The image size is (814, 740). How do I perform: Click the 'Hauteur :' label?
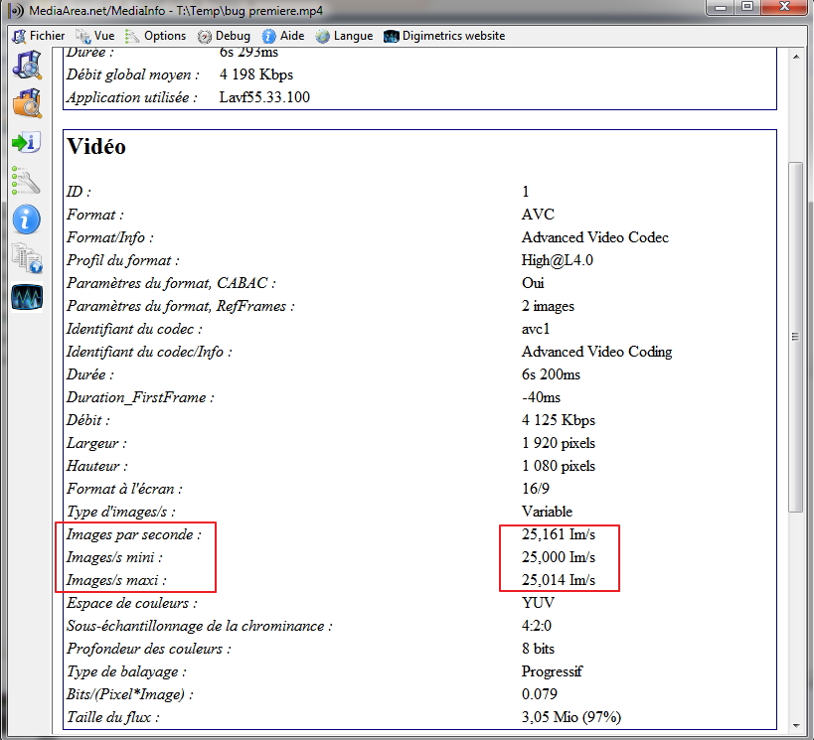tap(97, 466)
